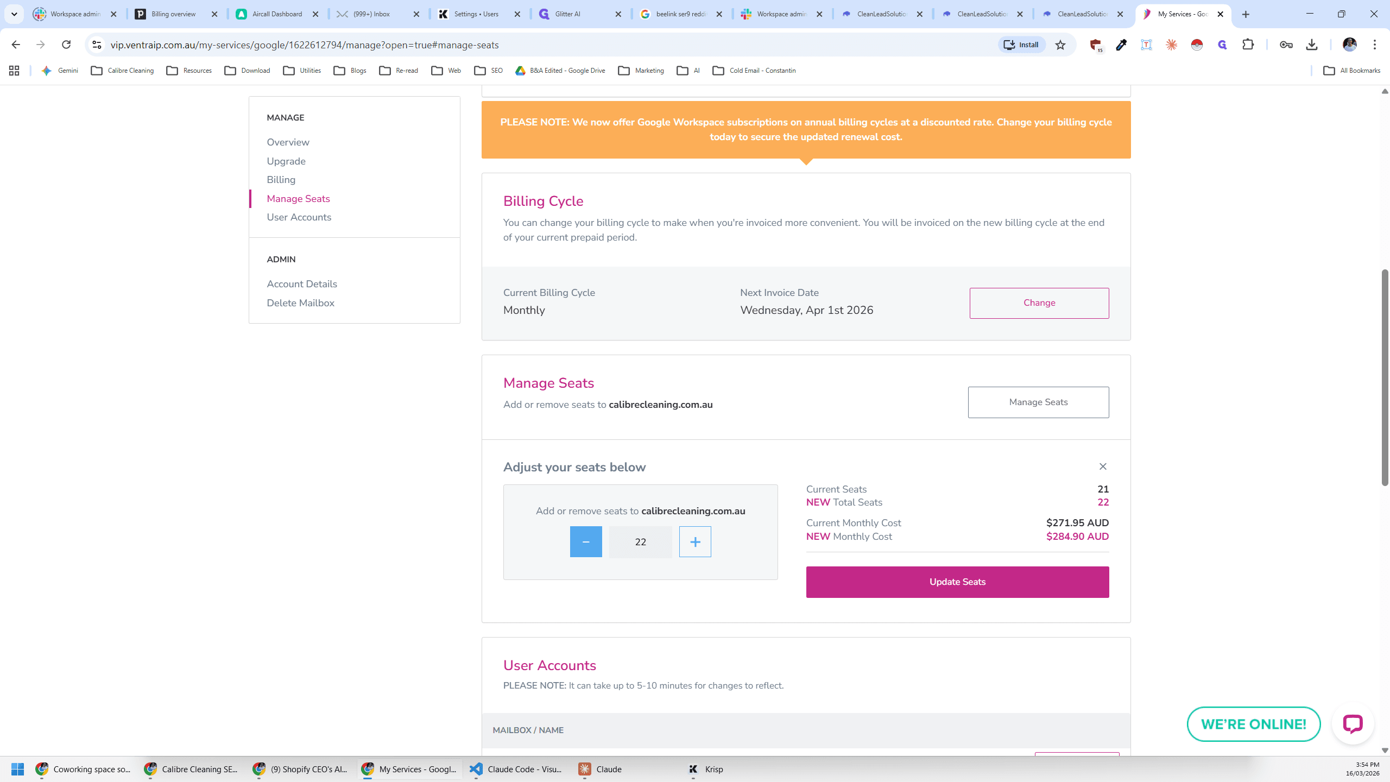Image resolution: width=1390 pixels, height=782 pixels.
Task: Open Overview in the Manage sidebar
Action: click(288, 142)
